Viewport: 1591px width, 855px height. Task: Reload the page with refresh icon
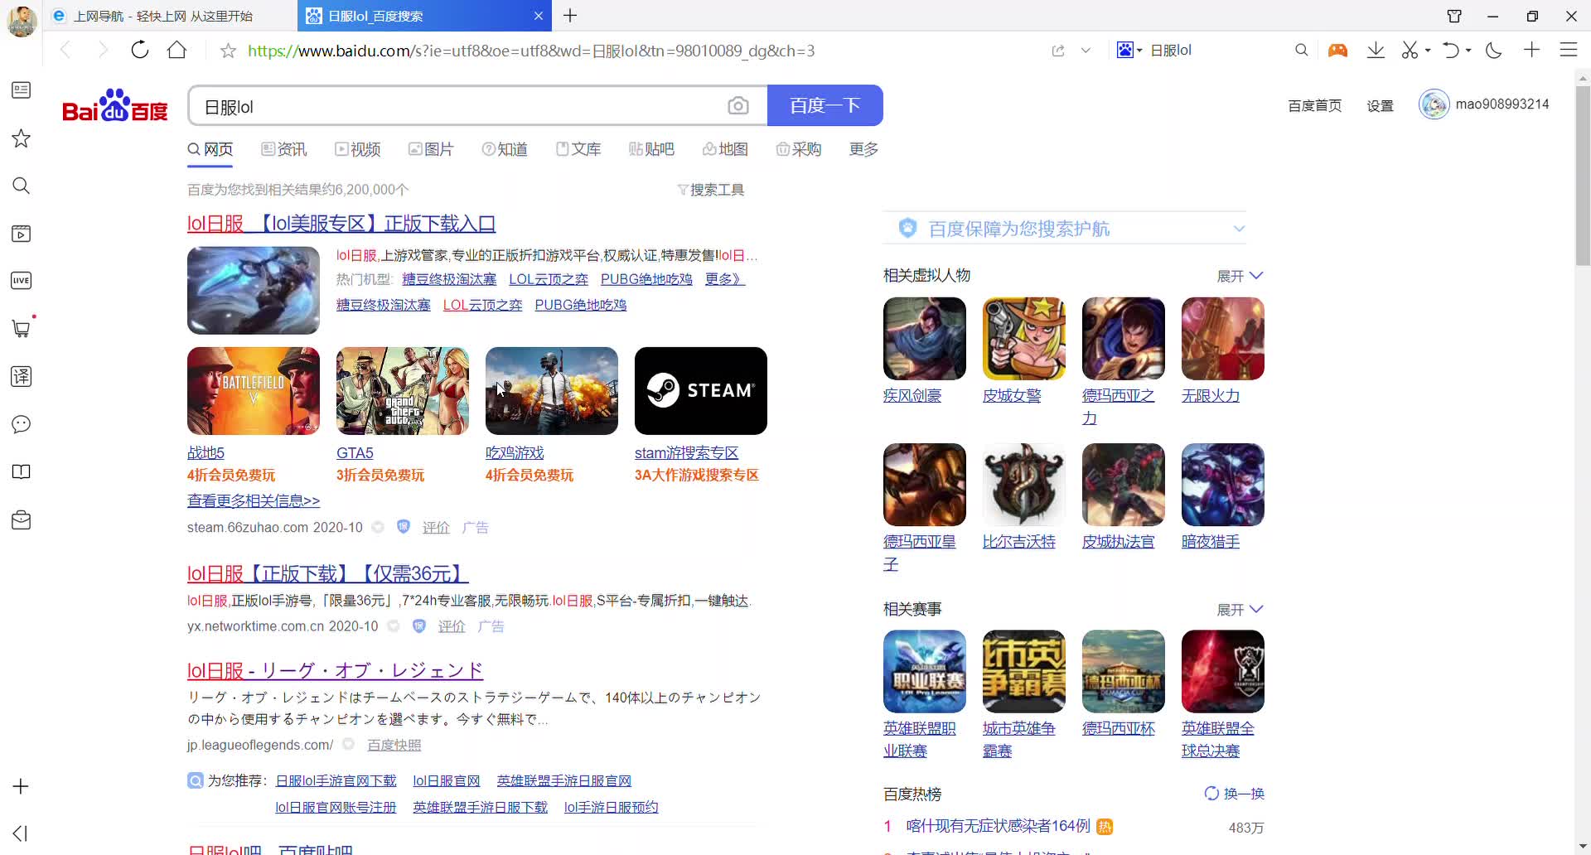(140, 50)
